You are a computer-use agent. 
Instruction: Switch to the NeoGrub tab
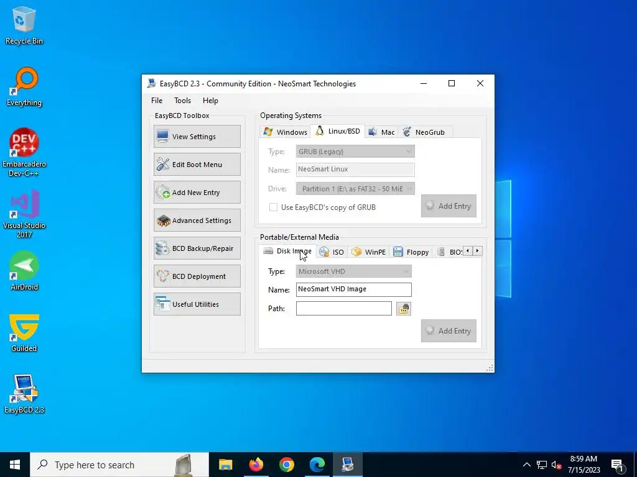tap(424, 132)
